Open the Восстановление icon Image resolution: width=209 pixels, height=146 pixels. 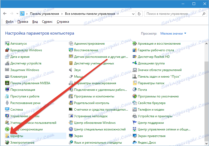[x=71, y=50]
